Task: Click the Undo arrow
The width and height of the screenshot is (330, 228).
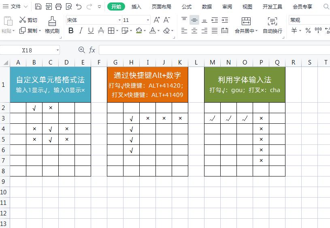Action: coord(79,7)
